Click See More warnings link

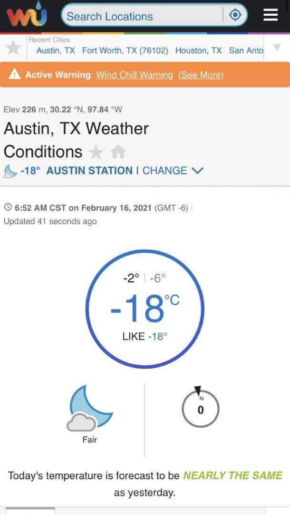tap(201, 75)
